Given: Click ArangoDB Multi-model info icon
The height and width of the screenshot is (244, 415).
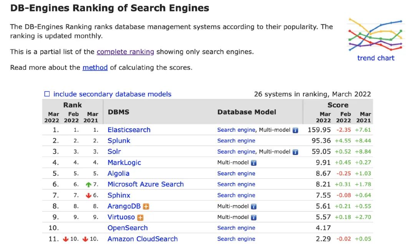Looking at the screenshot, I should 254,206.
